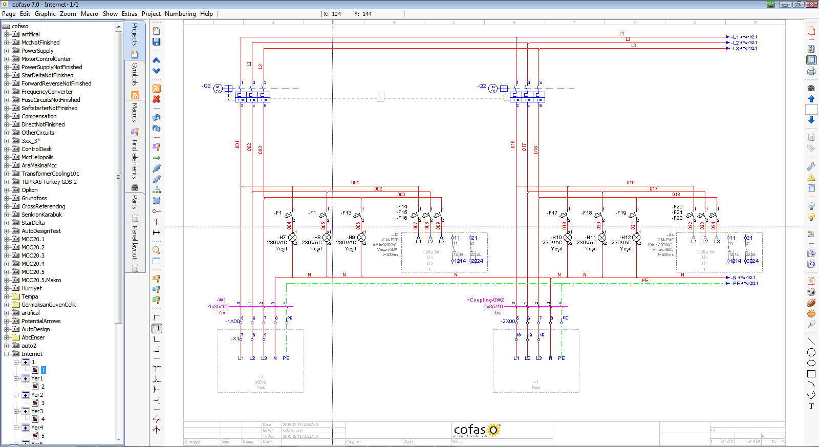Viewport: 819px width, 447px height.
Task: Switch to the Parts side tab
Action: [135, 207]
